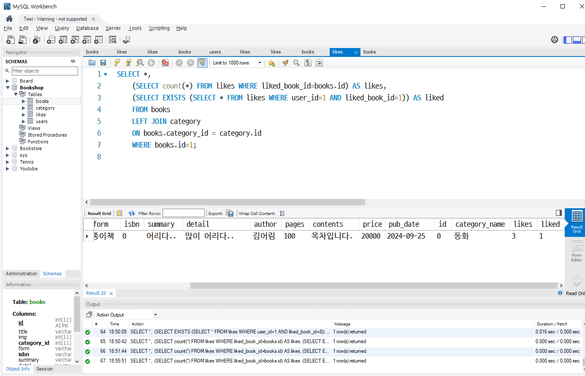Viewport: 585px width, 376px height.
Task: Toggle invisible characters pilcrow icon
Action: 308,63
